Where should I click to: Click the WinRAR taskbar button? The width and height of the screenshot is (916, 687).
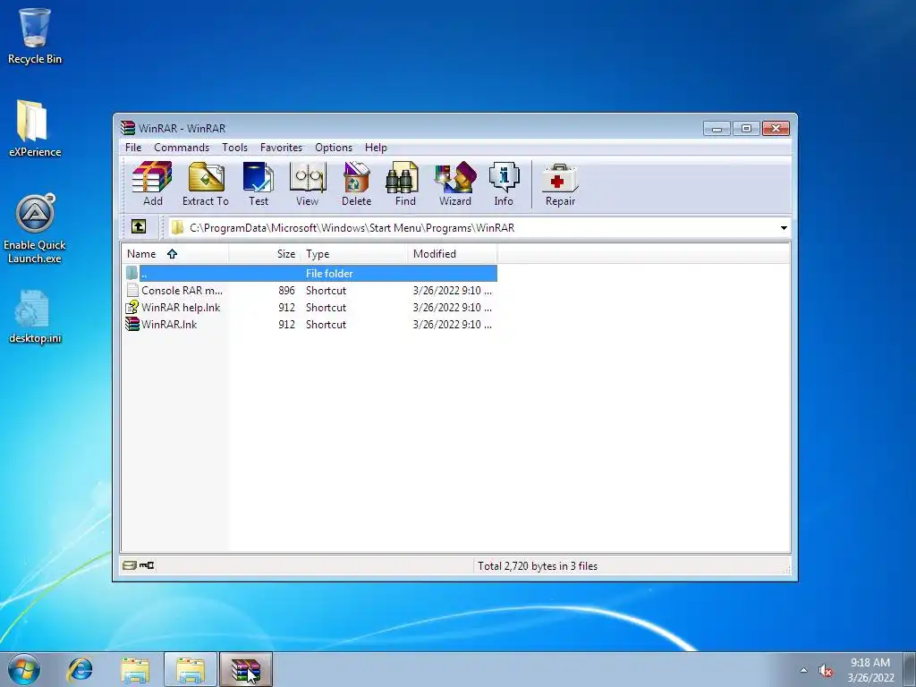coord(246,669)
